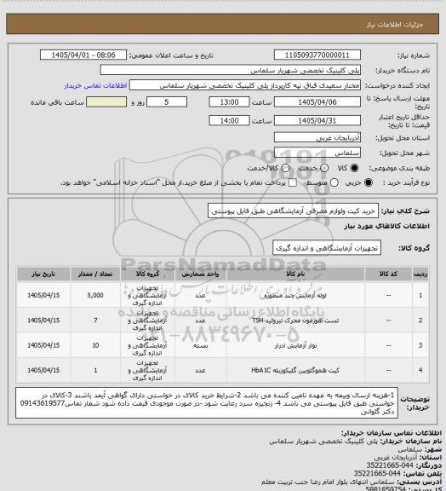Click the empty ساعت باقی مانده field
Screen dimensions: 446x491
106,102
